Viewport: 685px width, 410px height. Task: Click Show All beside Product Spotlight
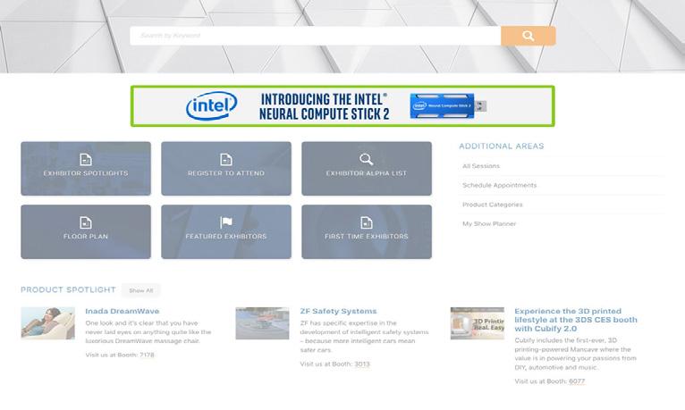point(141,290)
